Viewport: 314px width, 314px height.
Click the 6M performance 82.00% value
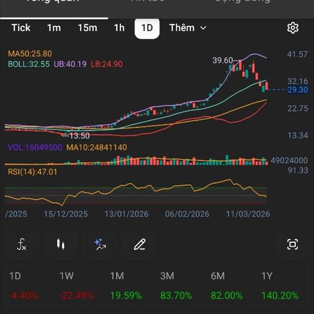tap(227, 296)
